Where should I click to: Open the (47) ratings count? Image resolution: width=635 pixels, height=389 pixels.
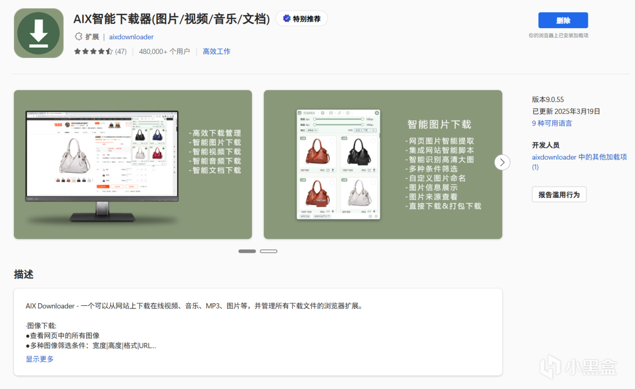tap(121, 52)
